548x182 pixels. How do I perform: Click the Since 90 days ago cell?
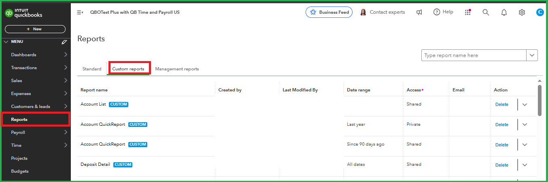(x=365, y=144)
